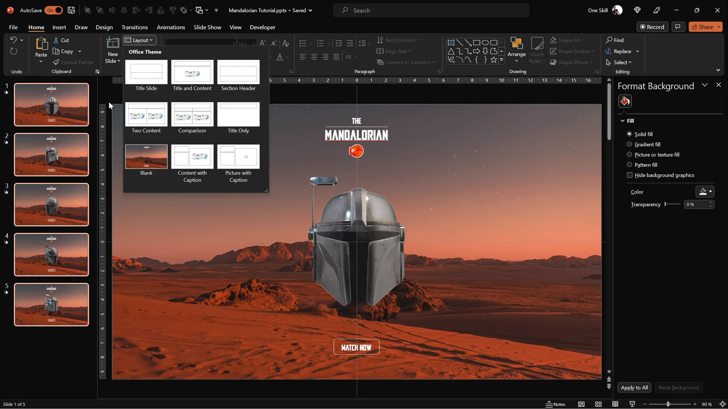Collapse the Fill section
Image resolution: width=728 pixels, height=409 pixels.
point(623,121)
